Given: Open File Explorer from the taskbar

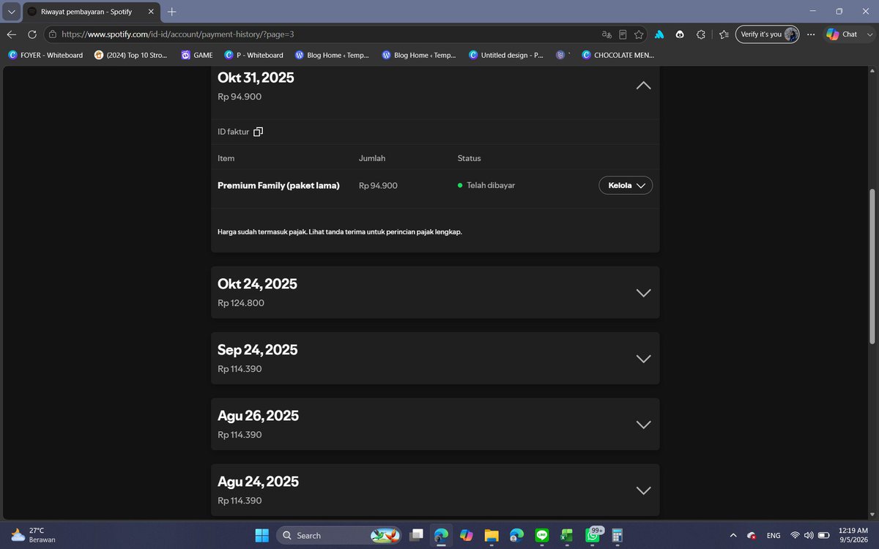Looking at the screenshot, I should 491,535.
